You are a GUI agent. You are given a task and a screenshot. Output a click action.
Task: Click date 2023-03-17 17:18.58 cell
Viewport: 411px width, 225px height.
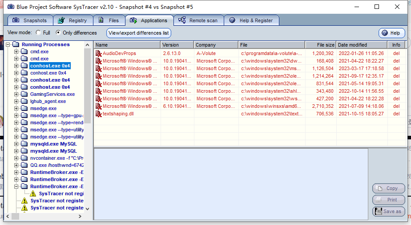[x=361, y=68]
